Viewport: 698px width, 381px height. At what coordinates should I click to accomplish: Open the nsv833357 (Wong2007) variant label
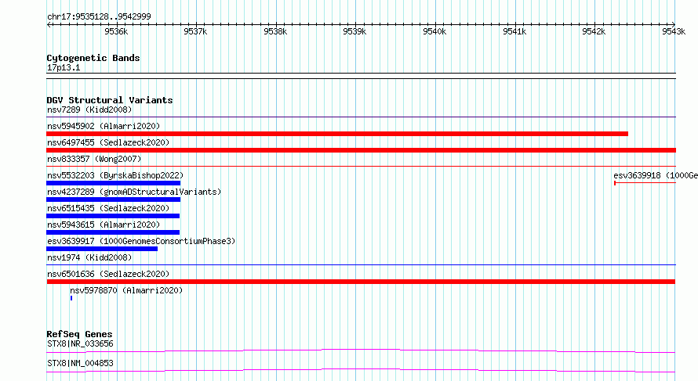click(x=94, y=159)
